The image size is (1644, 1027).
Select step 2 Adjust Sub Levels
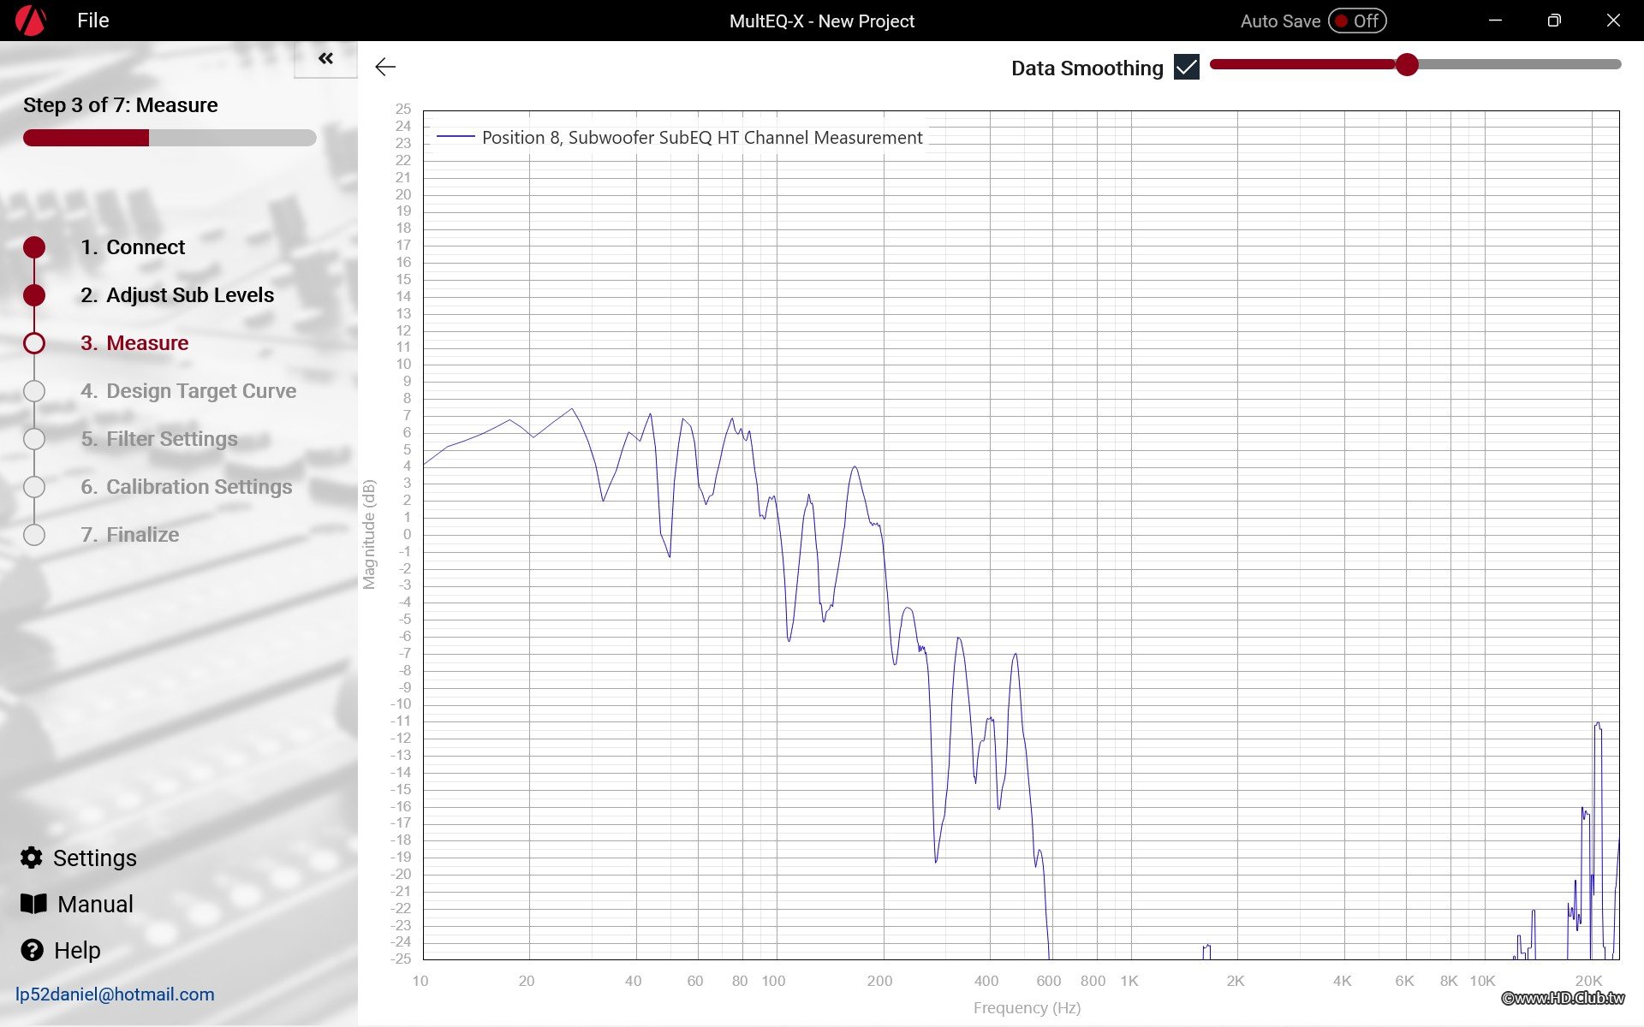(177, 295)
